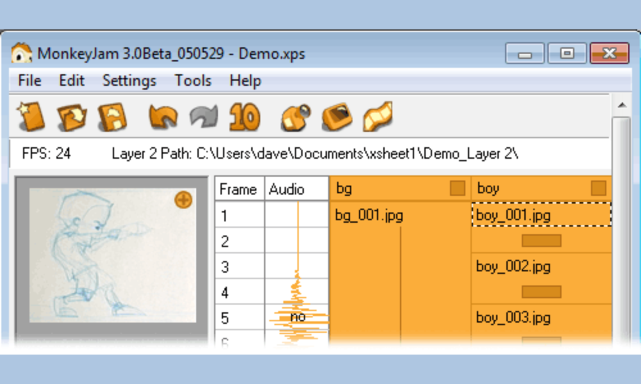This screenshot has width=641, height=384.
Task: Select frame number 5 row
Action: tap(240, 317)
